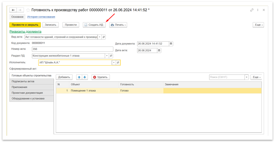Expand the Исполнитель dropdown arrow
Image resolution: width=275 pixels, height=143 pixels.
point(114,62)
